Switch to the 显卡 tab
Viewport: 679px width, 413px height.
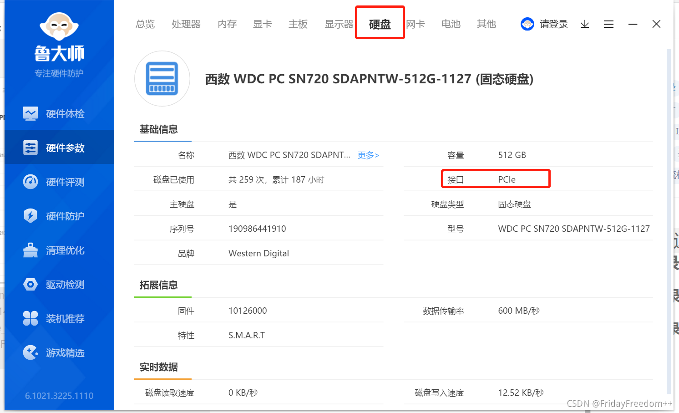coord(263,24)
